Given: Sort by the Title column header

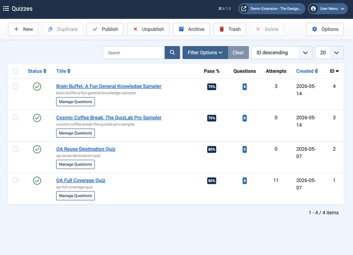Looking at the screenshot, I should [63, 71].
